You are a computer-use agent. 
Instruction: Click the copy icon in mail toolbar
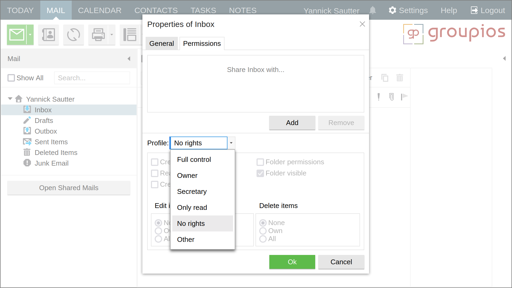385,78
